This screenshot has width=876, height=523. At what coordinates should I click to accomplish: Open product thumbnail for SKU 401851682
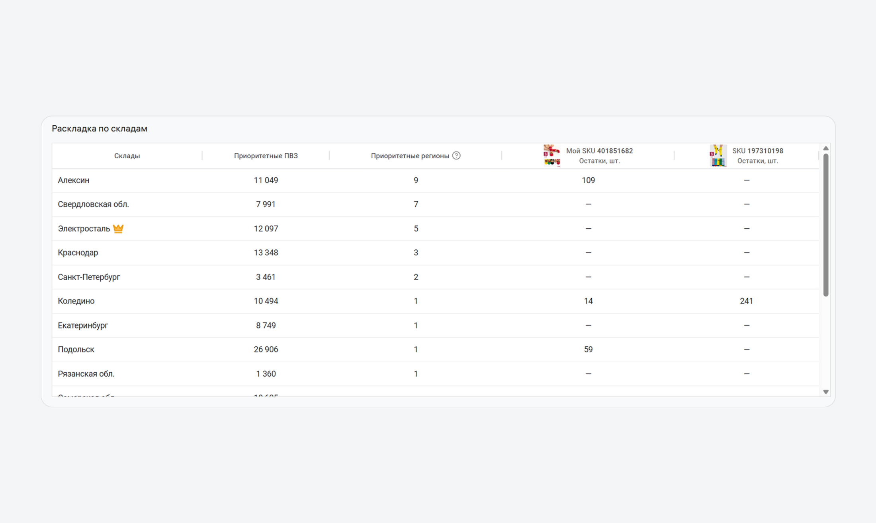(x=551, y=156)
